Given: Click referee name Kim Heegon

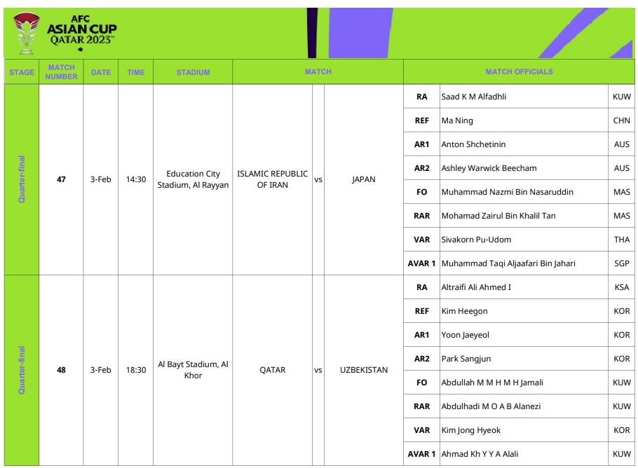Looking at the screenshot, I should click(x=465, y=312).
